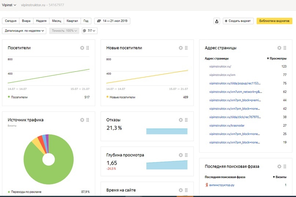Viewport: 296px width, 197px height.
Task: Open the 7/7 annotations dropdown
Action: point(89,30)
